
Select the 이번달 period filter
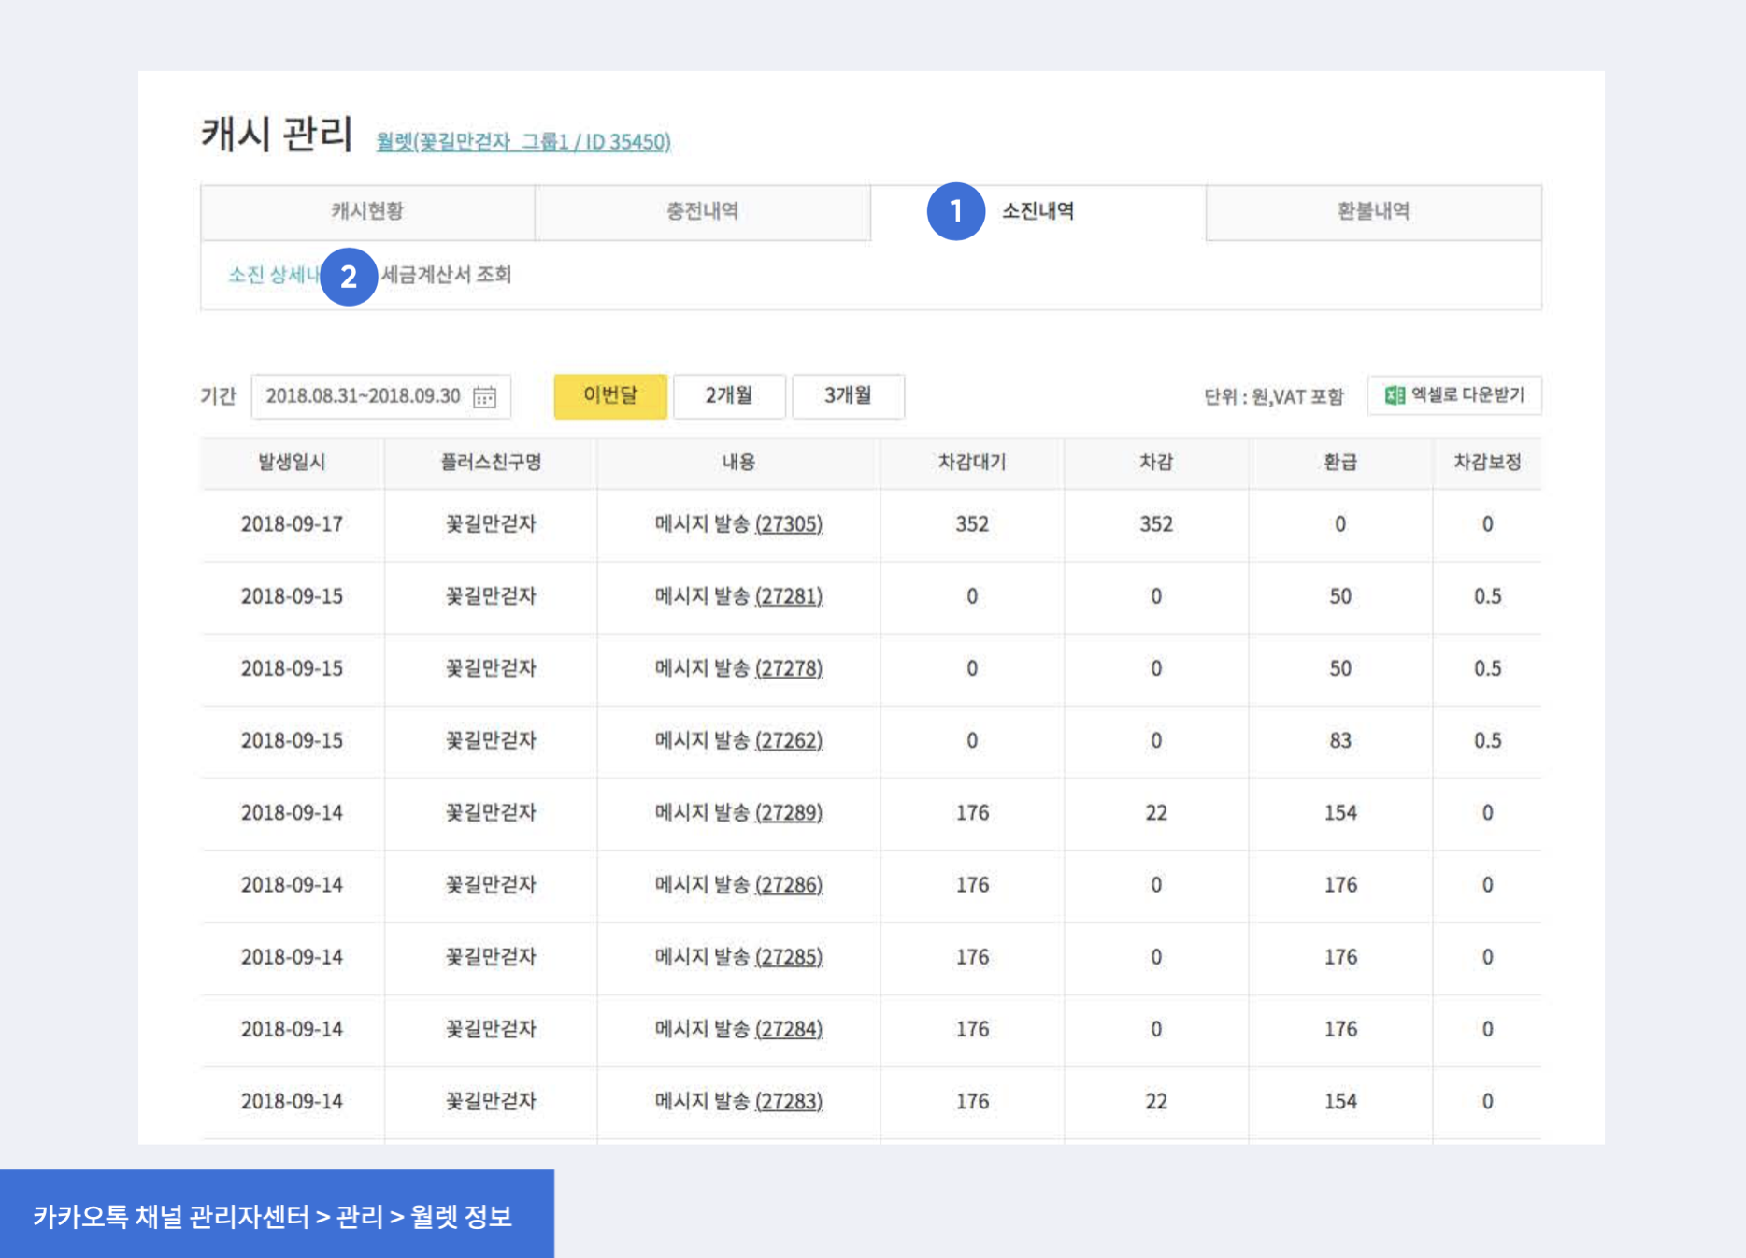(x=609, y=396)
